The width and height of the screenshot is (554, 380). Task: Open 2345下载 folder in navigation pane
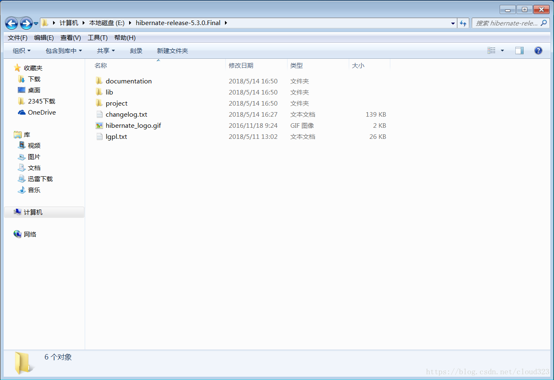[42, 101]
